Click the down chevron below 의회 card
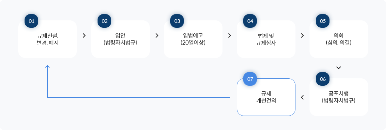 (x=339, y=68)
